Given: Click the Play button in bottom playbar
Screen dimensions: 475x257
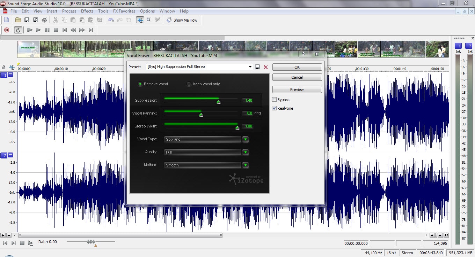Looking at the screenshot, I should (30, 243).
